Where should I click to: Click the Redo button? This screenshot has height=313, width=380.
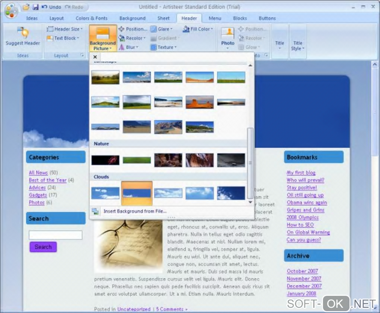[74, 7]
